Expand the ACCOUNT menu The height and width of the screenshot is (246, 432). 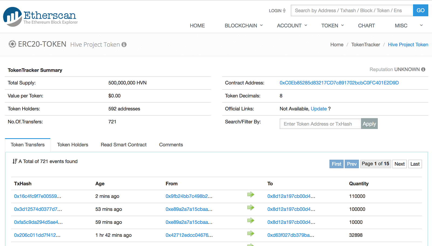click(x=292, y=26)
